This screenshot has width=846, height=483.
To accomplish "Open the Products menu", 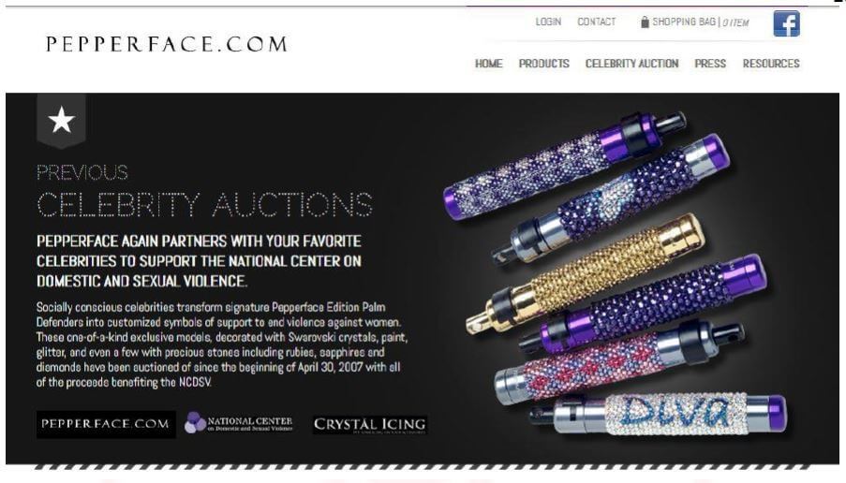I will pos(543,64).
